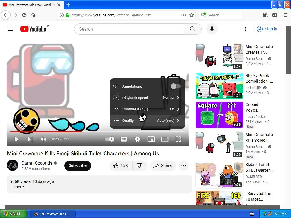Open site information icon in the address bar
Screen dimensions: 291x218
click(x=61, y=15)
